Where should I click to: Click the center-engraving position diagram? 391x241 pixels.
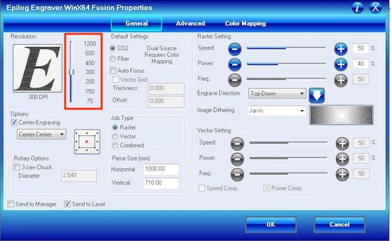(87, 141)
